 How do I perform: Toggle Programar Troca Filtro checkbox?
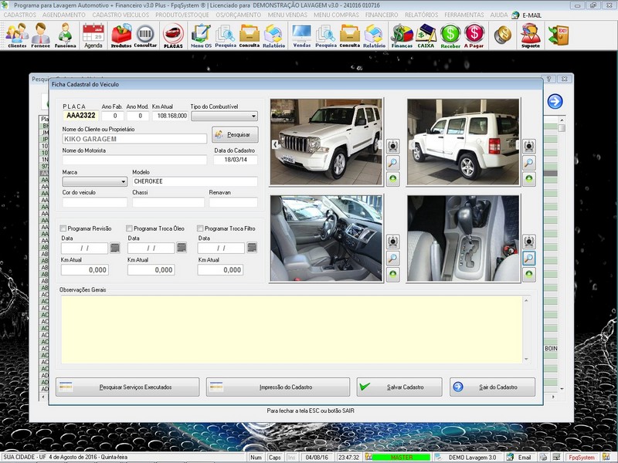(201, 228)
